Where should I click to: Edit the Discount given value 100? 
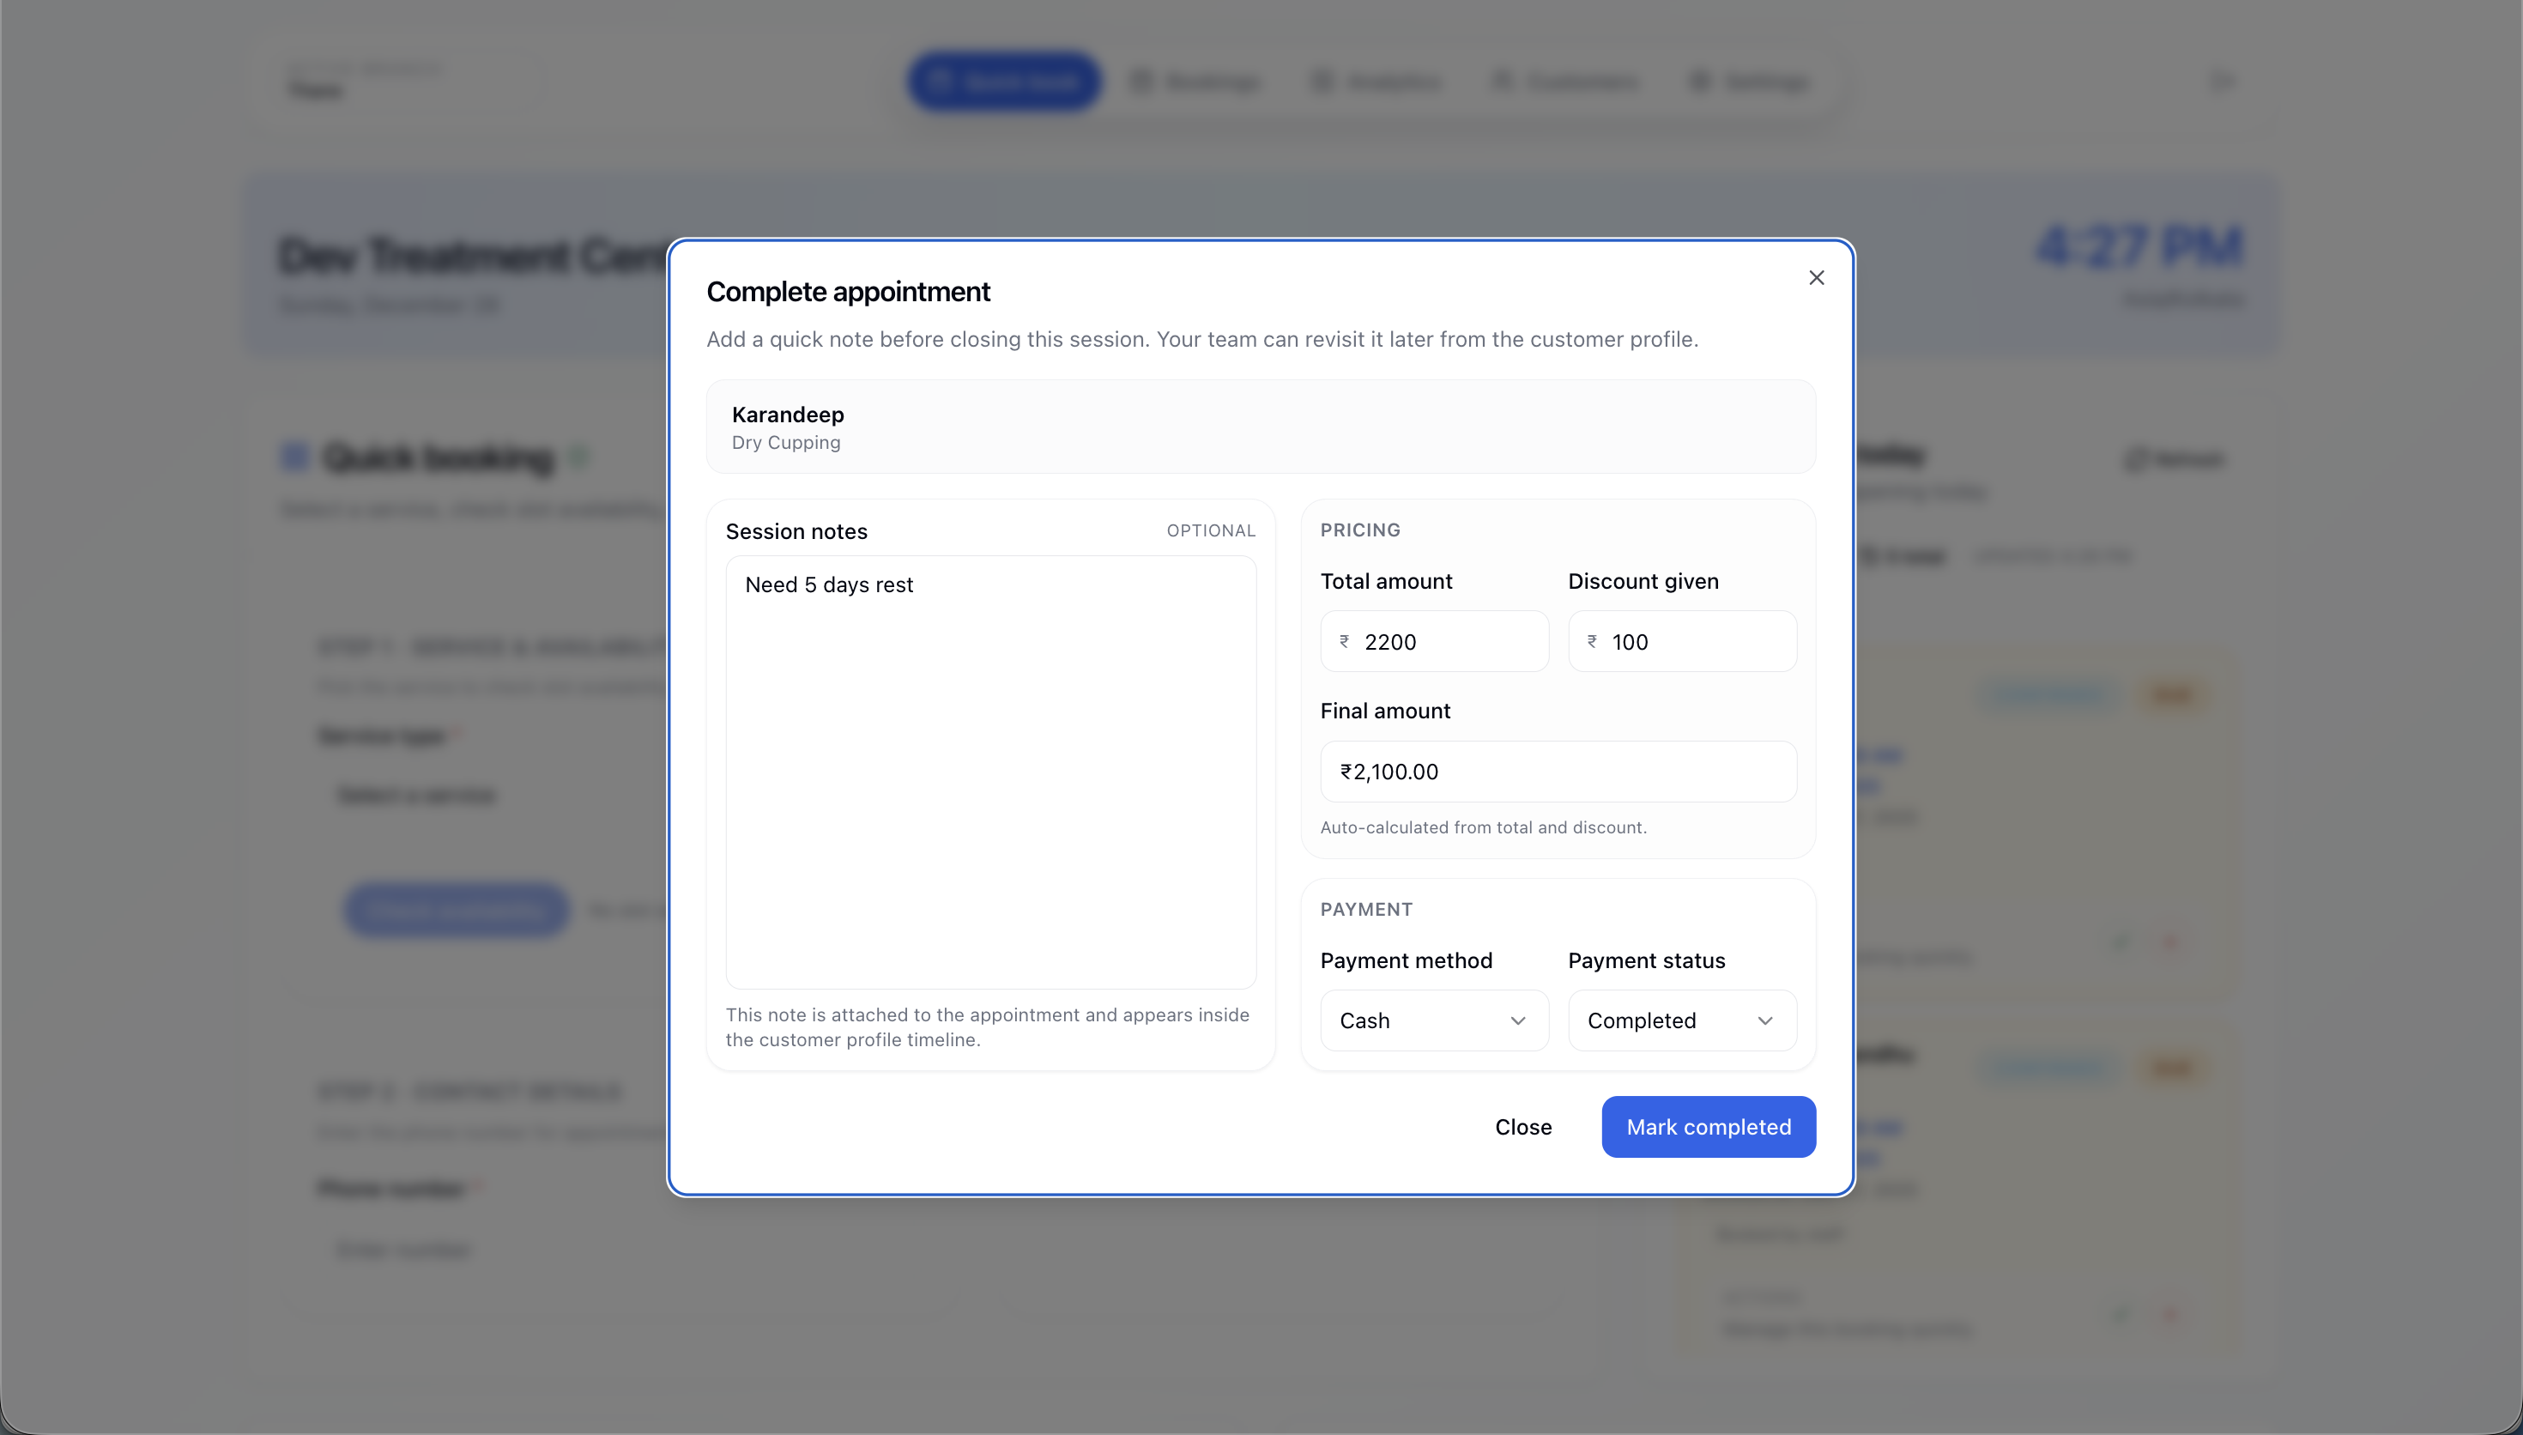1682,640
